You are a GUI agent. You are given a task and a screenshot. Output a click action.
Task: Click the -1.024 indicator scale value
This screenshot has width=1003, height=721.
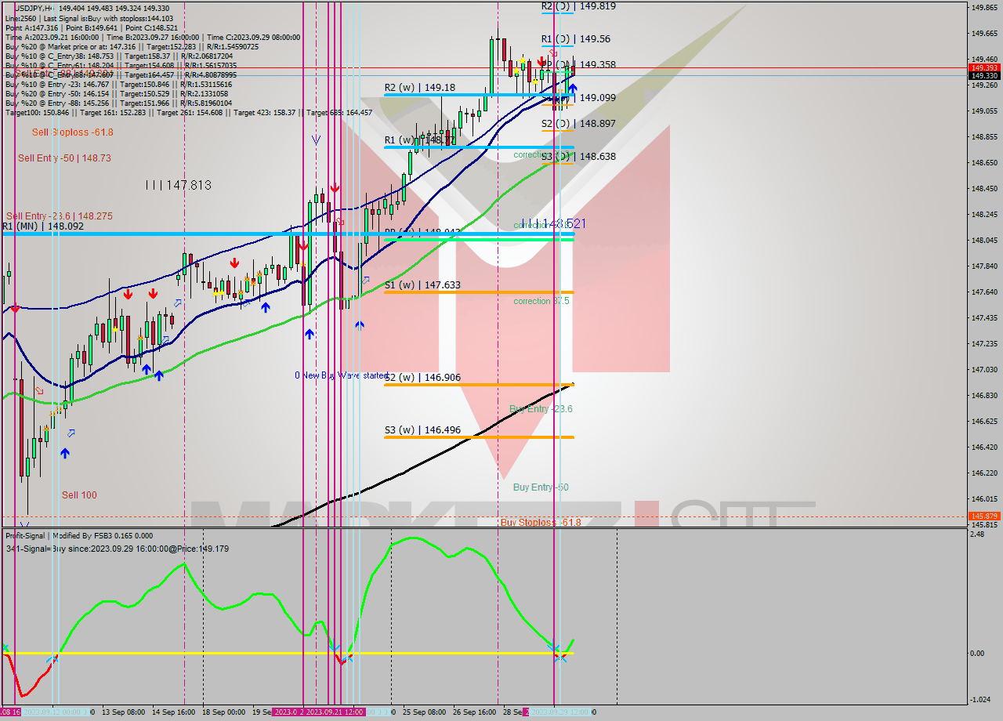(x=980, y=699)
